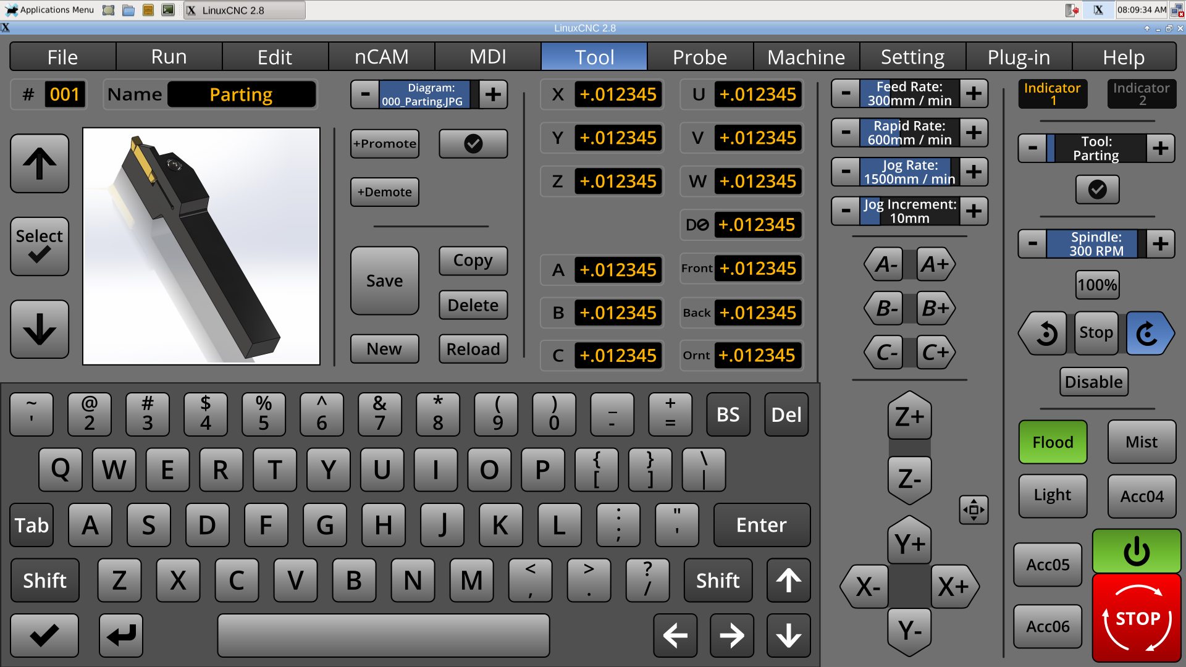Image resolution: width=1186 pixels, height=667 pixels.
Task: Decrease Spindle RPM with minus
Action: (1032, 243)
